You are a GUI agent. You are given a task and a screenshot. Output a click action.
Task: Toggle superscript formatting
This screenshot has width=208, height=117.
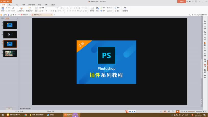tap(59, 11)
